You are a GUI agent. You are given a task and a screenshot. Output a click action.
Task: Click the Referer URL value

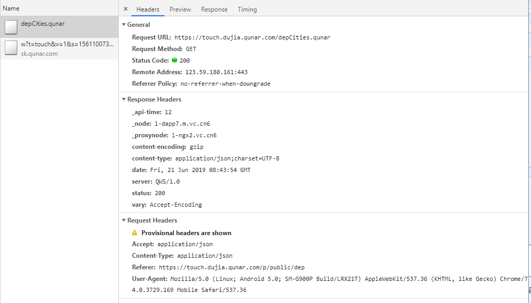coord(232,267)
